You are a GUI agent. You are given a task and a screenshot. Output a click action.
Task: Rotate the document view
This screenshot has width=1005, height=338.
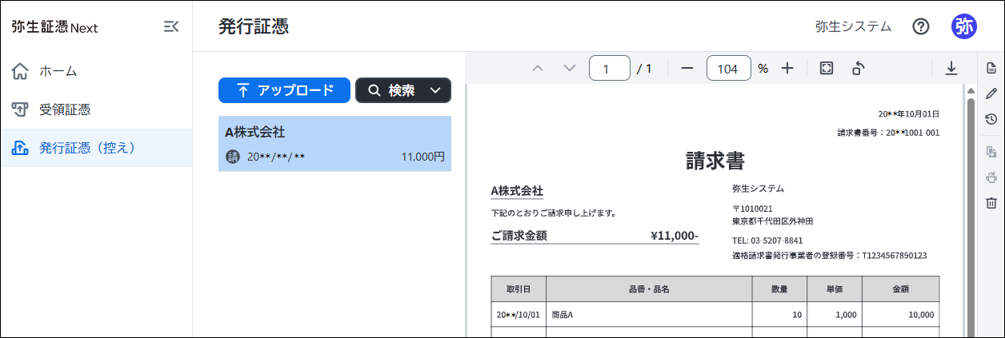[858, 69]
